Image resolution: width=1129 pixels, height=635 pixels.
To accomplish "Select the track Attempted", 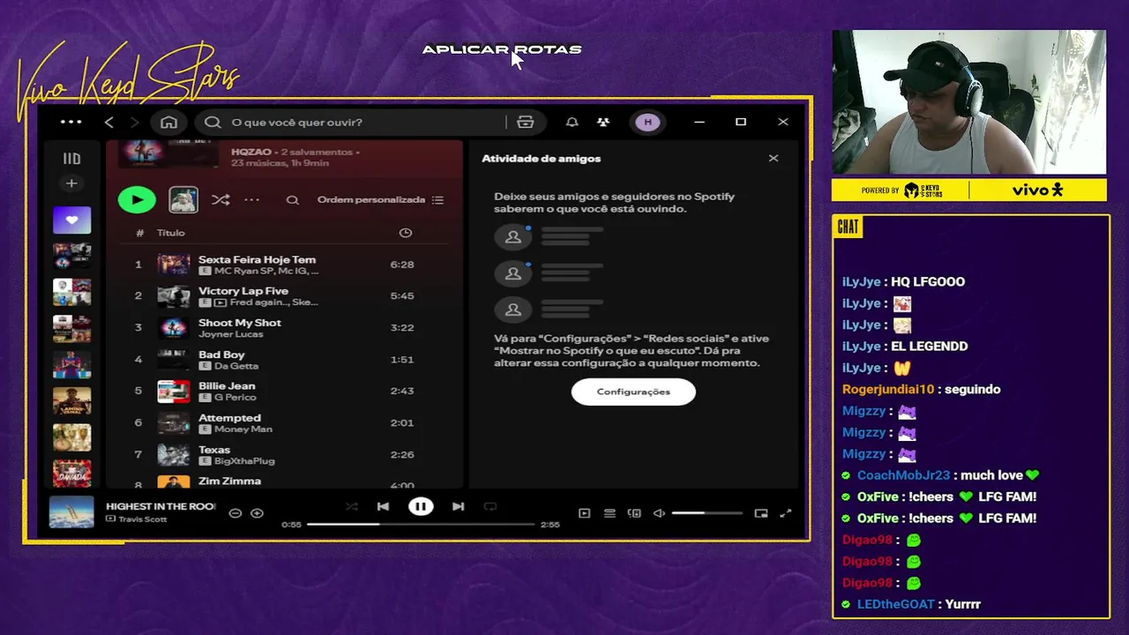I will click(x=229, y=417).
